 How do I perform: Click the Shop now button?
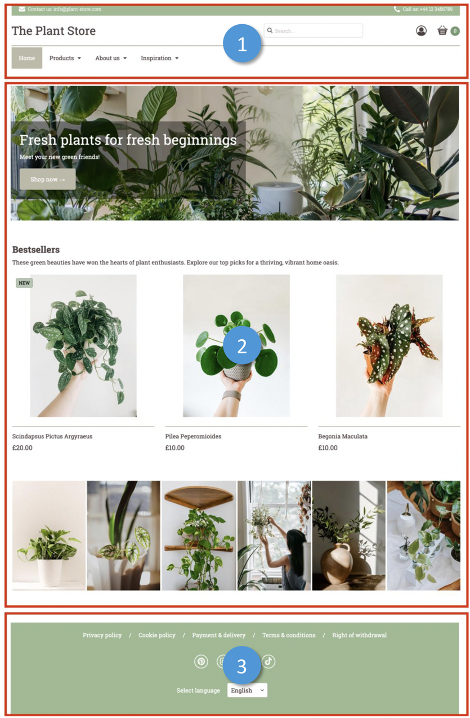[48, 180]
